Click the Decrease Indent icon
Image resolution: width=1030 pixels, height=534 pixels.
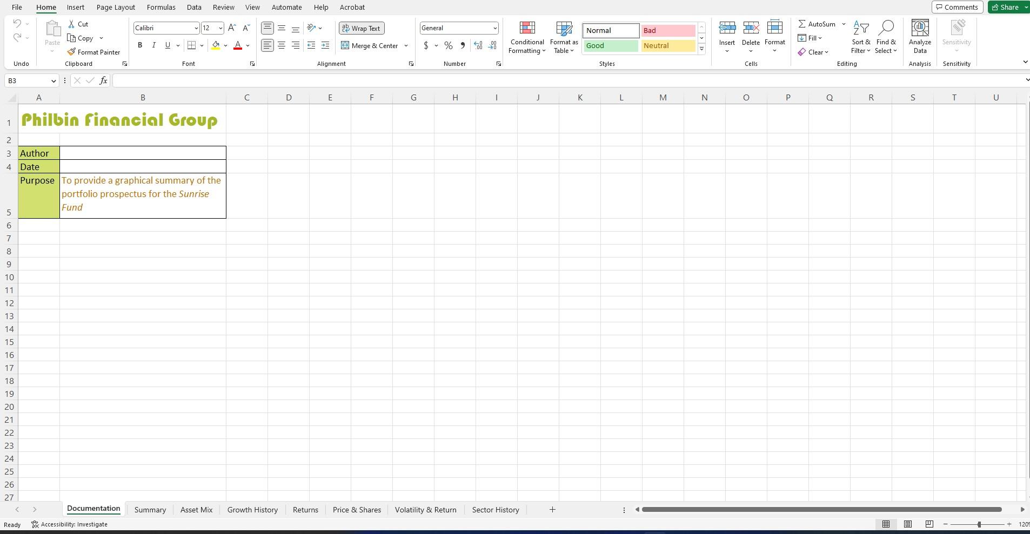[x=311, y=46]
